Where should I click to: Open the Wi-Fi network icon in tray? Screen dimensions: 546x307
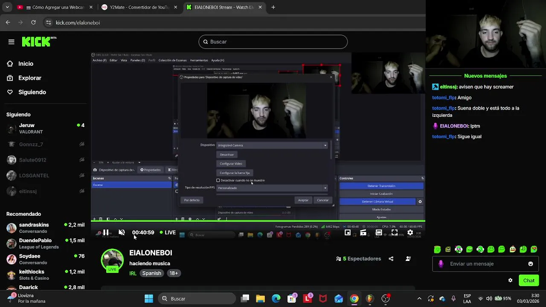pos(481,299)
